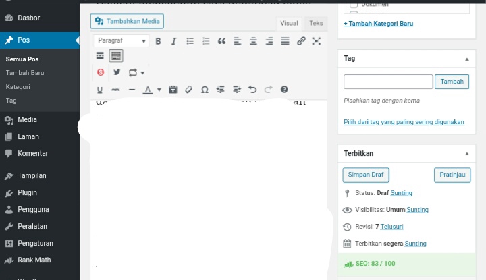Open keyboard shortcuts help
Viewport: 486px width, 280px height.
284,90
